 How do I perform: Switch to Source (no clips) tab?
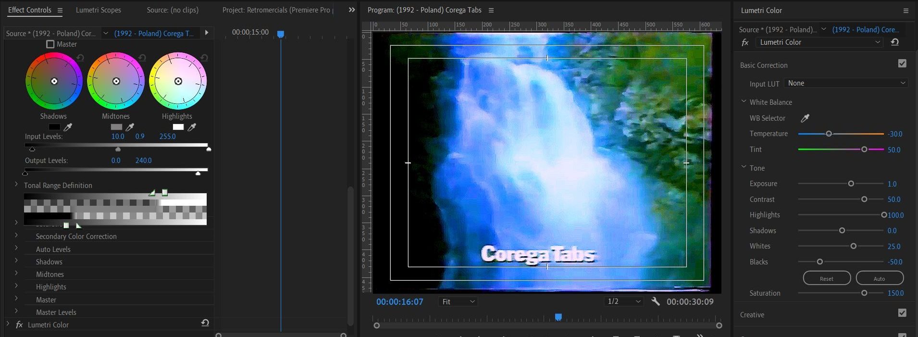[x=173, y=10]
